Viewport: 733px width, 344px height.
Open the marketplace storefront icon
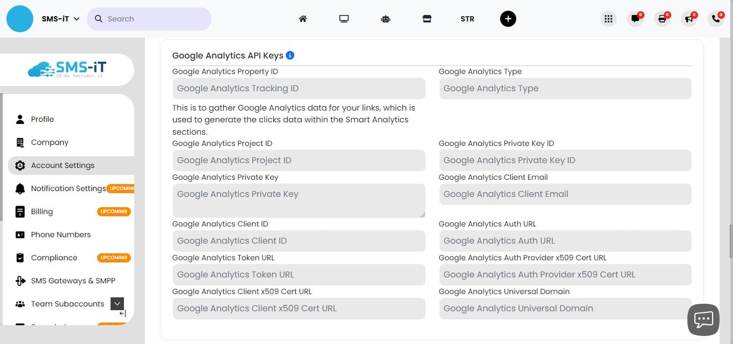pos(427,18)
